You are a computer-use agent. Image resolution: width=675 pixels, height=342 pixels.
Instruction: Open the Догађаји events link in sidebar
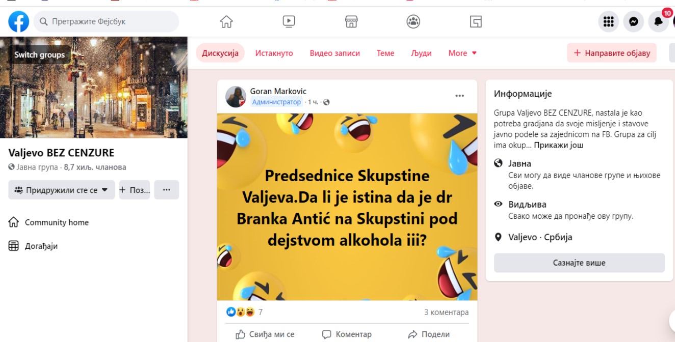(41, 246)
